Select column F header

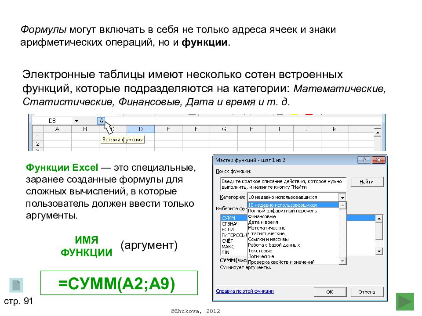196,129
